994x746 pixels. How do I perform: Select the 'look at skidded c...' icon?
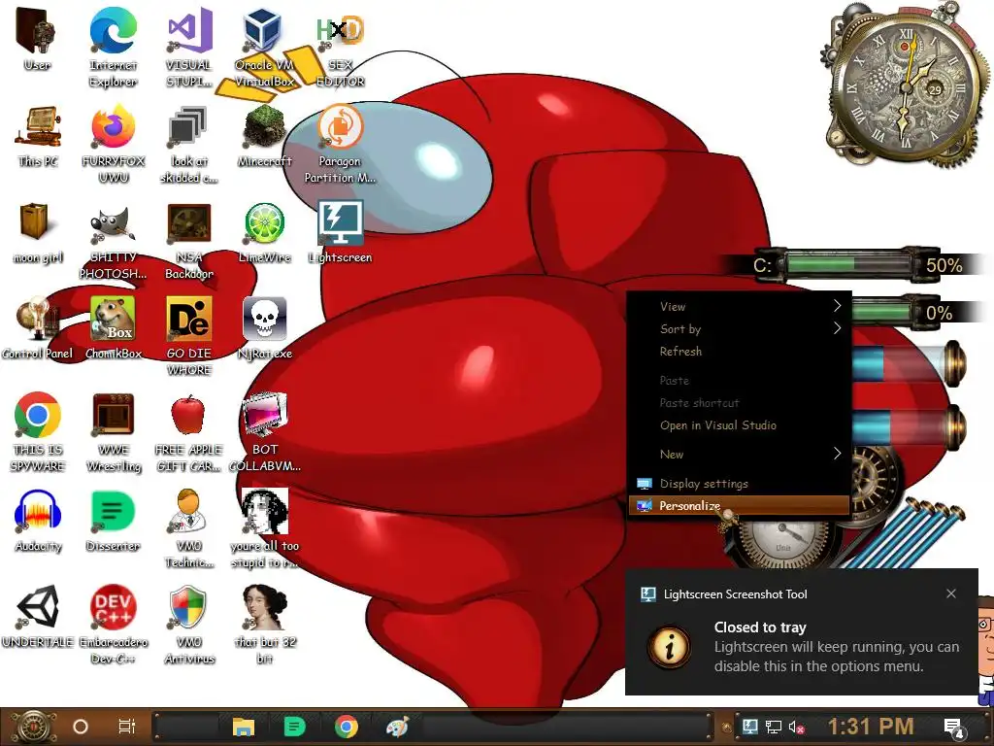click(189, 145)
